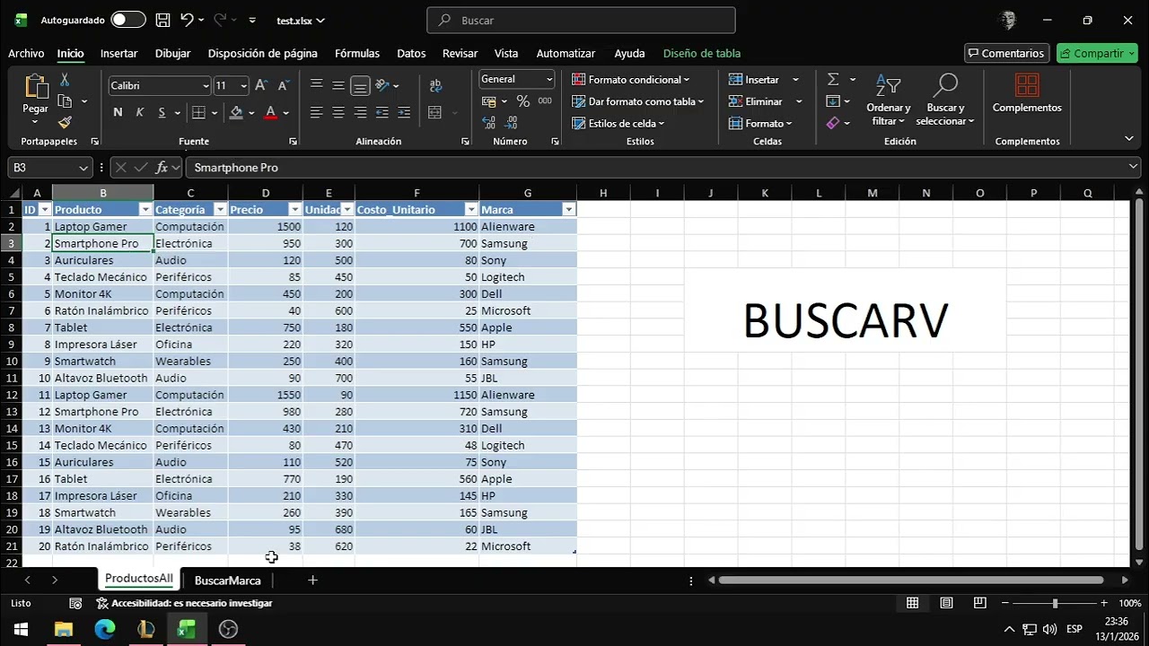Open the font name Calibri dropdown
Viewport: 1149px width, 646px height.
(x=206, y=86)
